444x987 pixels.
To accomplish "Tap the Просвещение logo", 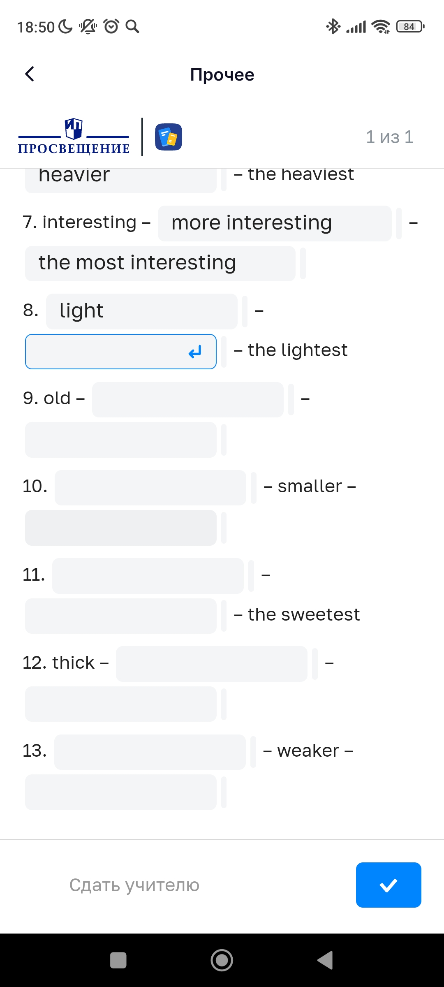I will (74, 137).
